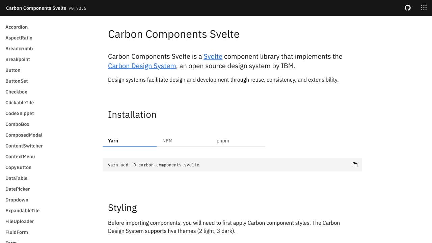Select ExpandableTile in the sidebar
This screenshot has height=243, width=432.
pos(22,211)
